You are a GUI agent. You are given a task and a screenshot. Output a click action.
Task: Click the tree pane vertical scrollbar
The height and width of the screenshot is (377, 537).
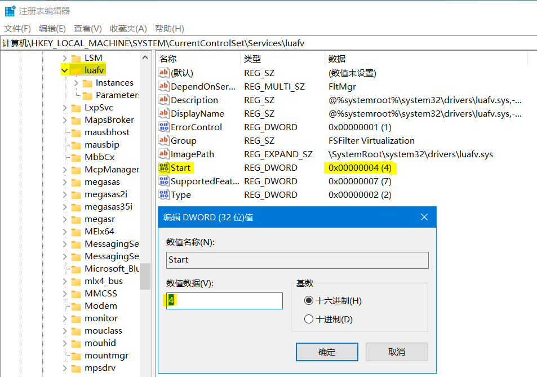[x=145, y=276]
